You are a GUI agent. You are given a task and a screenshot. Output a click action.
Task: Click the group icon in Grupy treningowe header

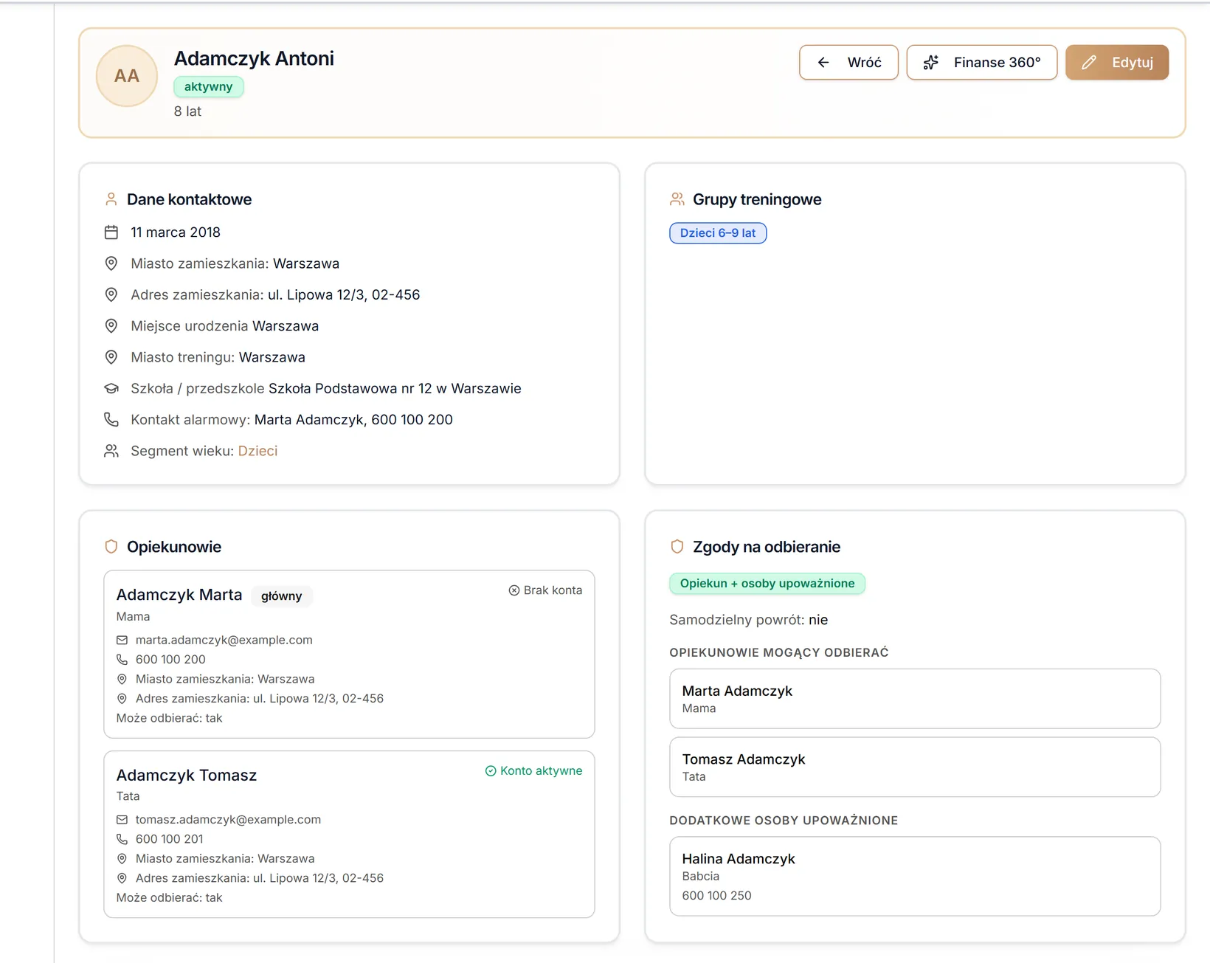click(677, 199)
